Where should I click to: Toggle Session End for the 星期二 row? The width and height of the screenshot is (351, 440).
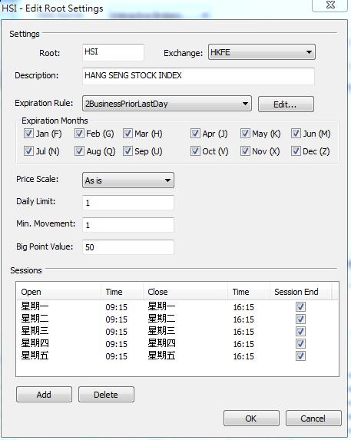click(x=300, y=319)
